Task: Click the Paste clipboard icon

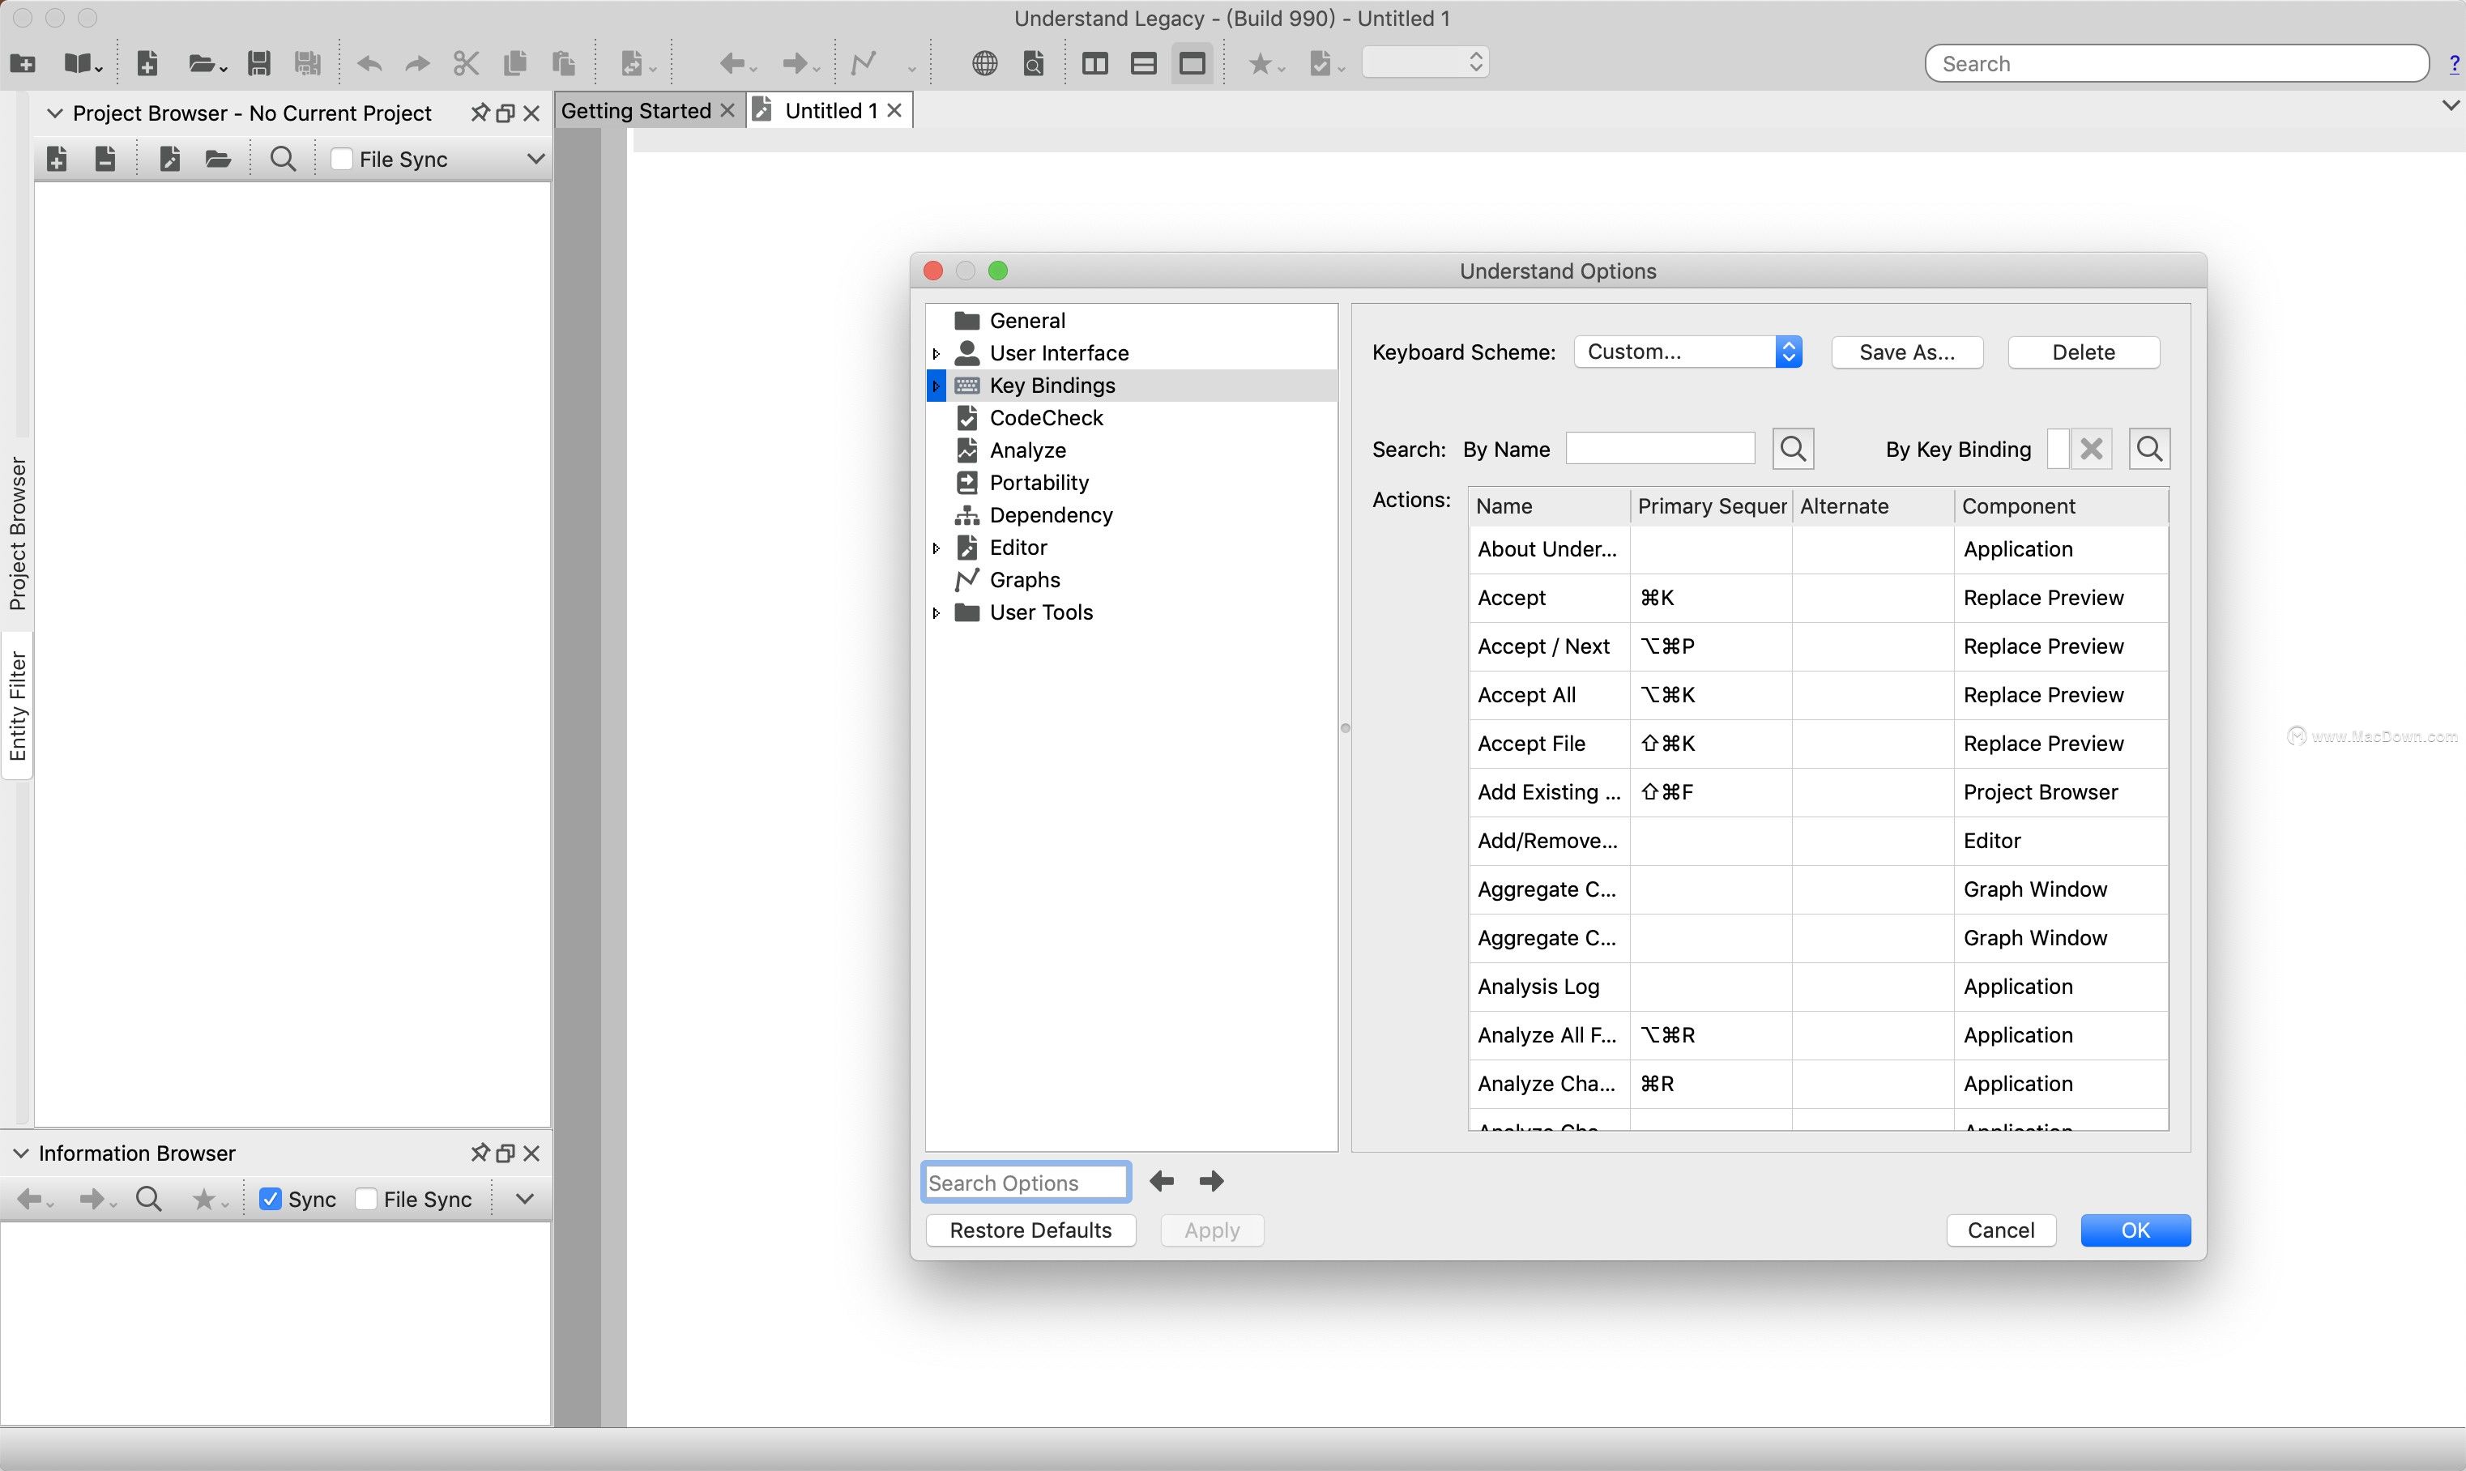Action: [x=563, y=65]
